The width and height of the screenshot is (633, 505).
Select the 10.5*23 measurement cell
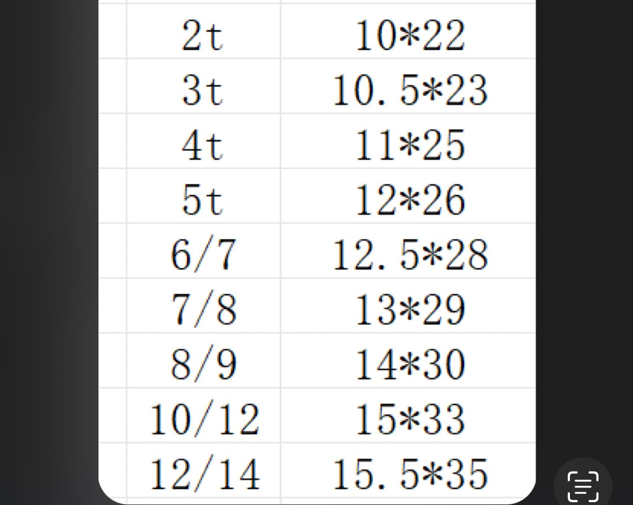408,86
